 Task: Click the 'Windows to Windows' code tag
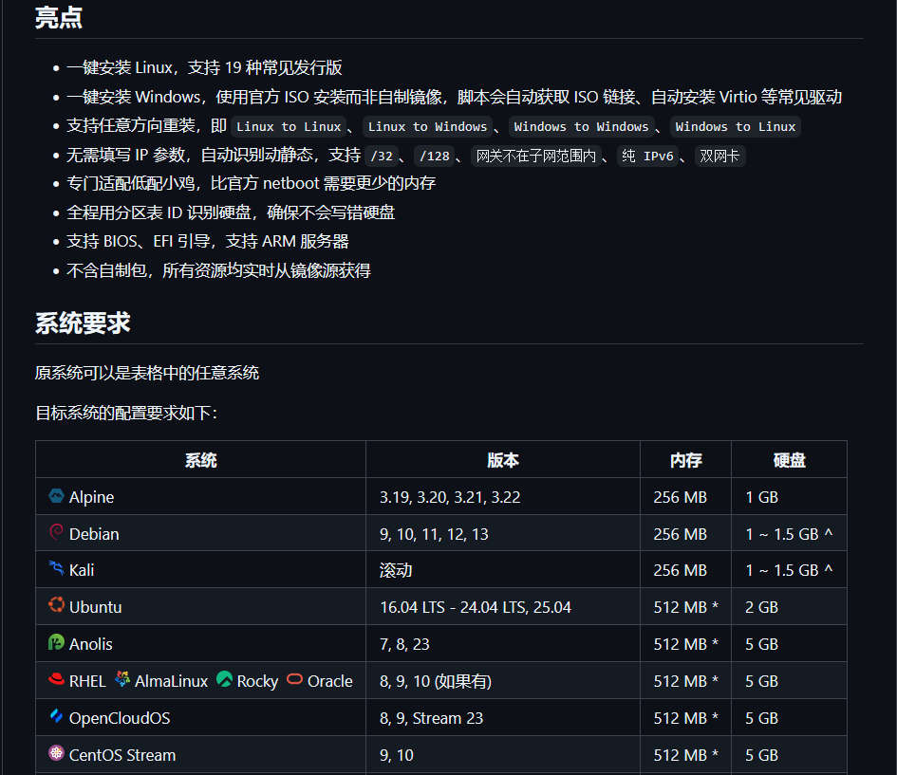[x=581, y=127]
